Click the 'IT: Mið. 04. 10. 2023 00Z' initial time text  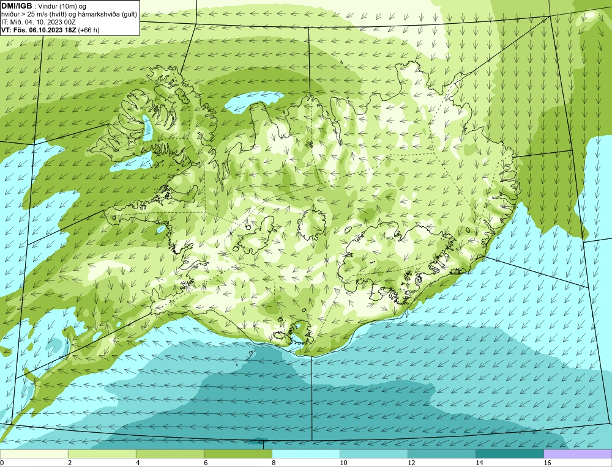39,22
